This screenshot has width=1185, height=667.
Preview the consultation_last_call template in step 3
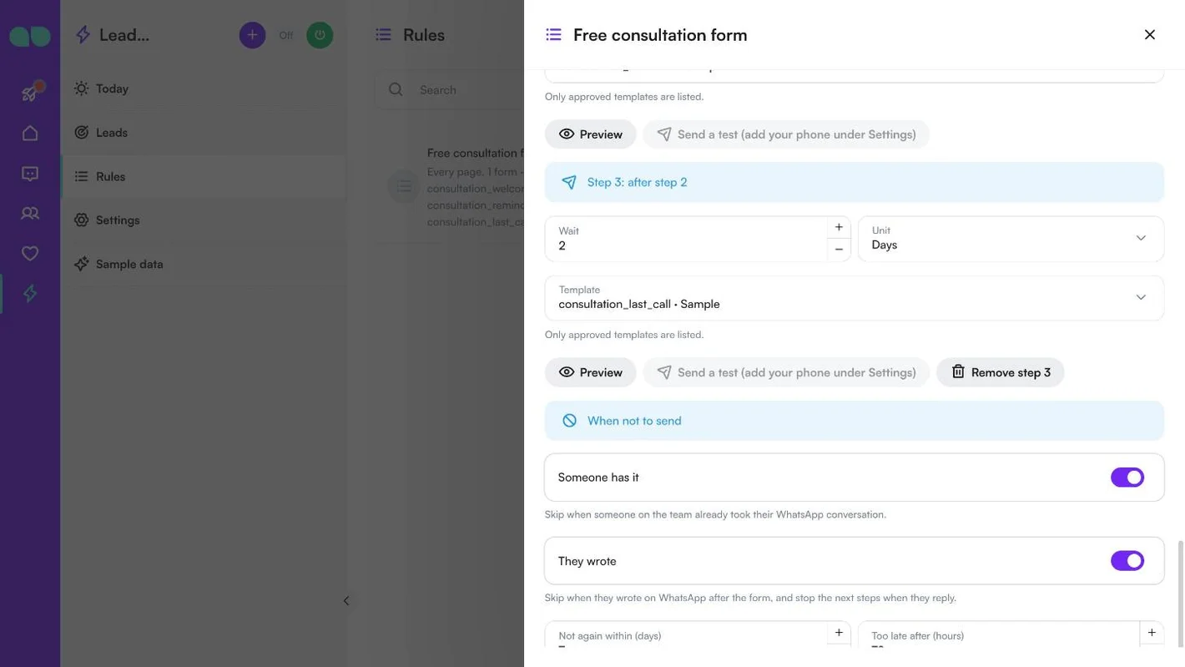click(590, 372)
